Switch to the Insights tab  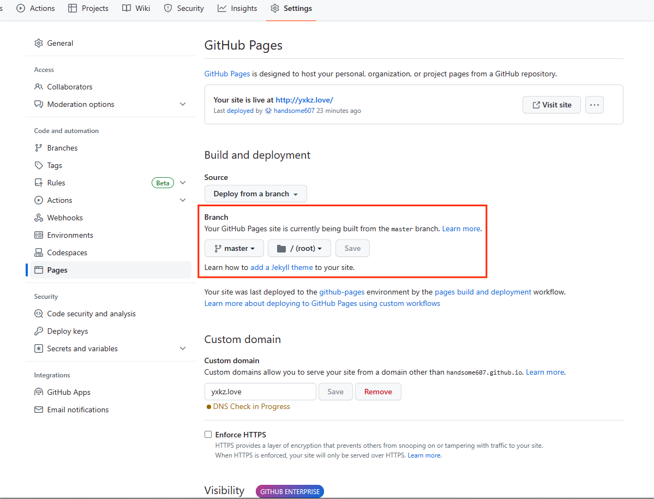tap(237, 8)
